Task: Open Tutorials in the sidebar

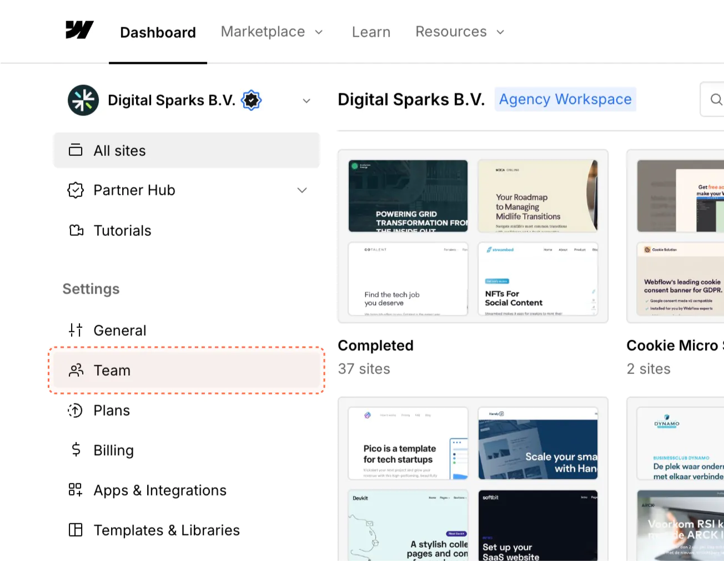Action: pyautogui.click(x=187, y=230)
